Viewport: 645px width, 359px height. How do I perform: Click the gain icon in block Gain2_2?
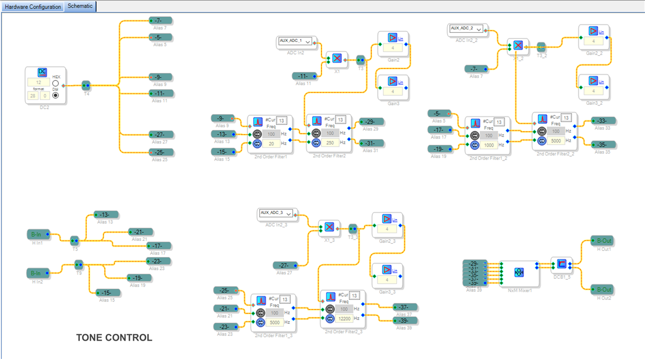click(593, 31)
